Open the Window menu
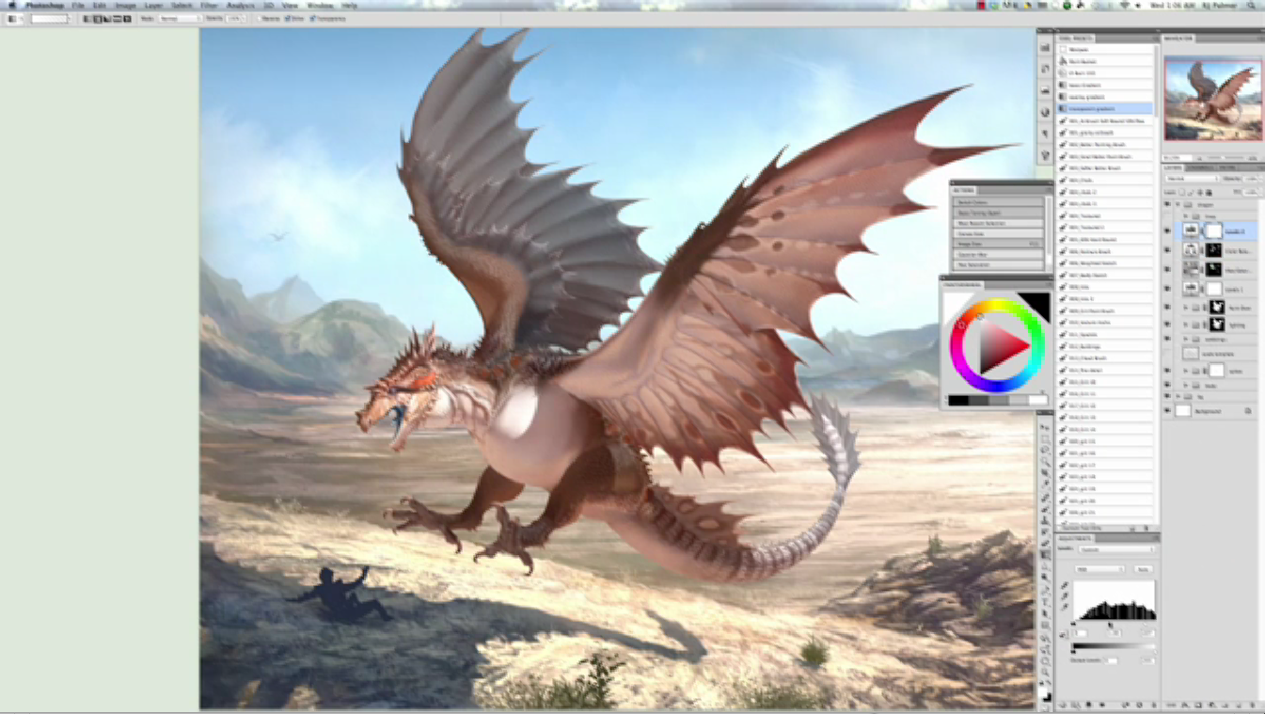1265x714 pixels. [321, 6]
